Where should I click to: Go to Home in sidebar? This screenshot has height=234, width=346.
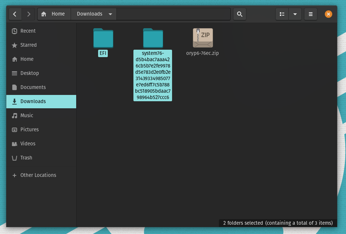[27, 59]
